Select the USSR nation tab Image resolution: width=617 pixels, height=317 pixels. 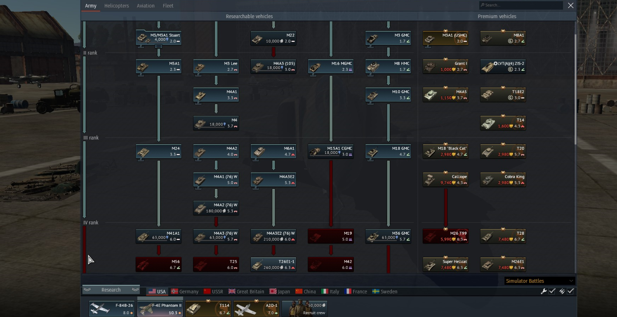click(213, 291)
